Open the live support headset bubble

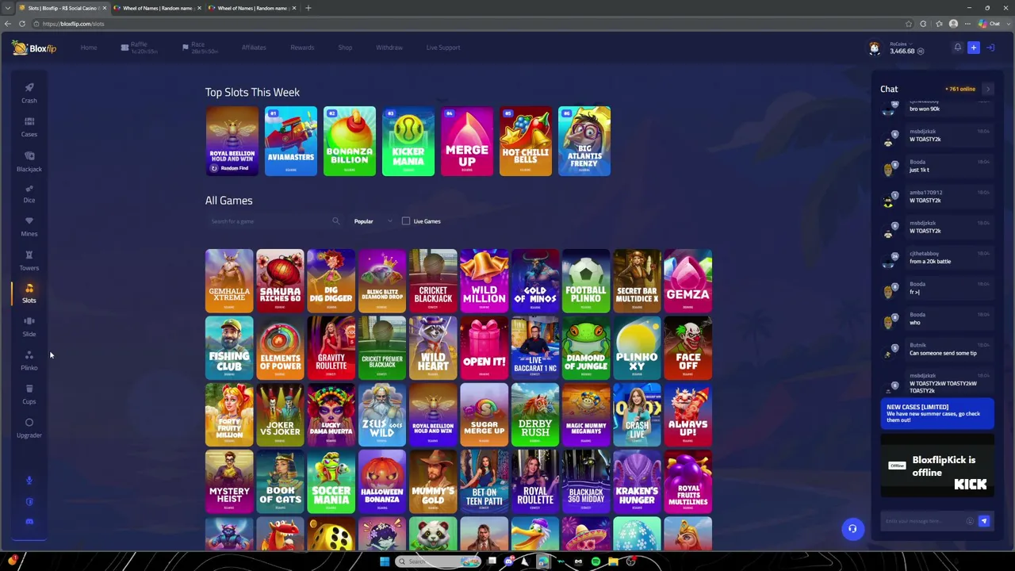[852, 529]
